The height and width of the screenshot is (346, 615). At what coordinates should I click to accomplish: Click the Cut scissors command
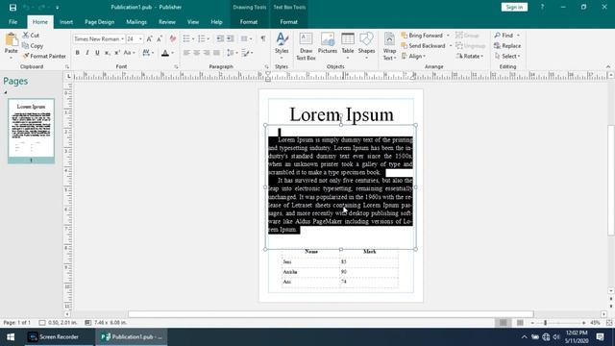pos(31,36)
